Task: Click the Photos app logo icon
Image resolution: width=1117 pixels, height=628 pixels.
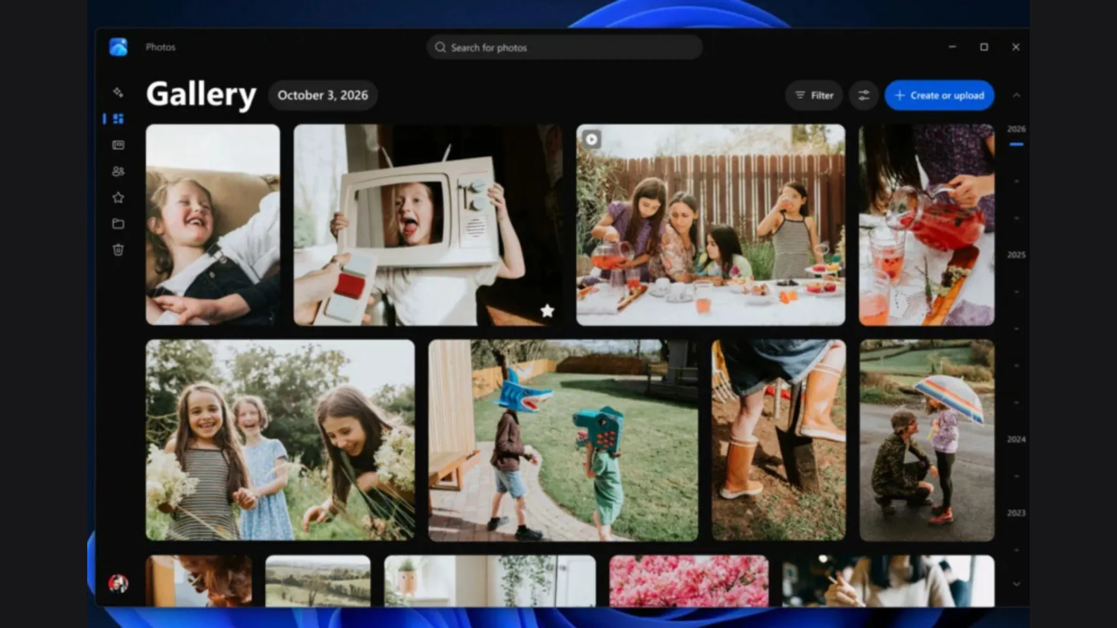Action: pyautogui.click(x=118, y=47)
